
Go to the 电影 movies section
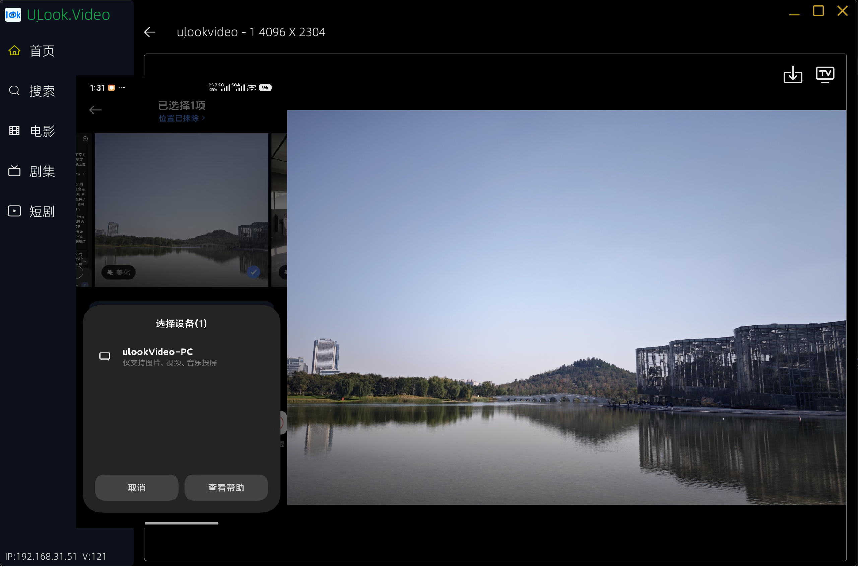point(32,131)
